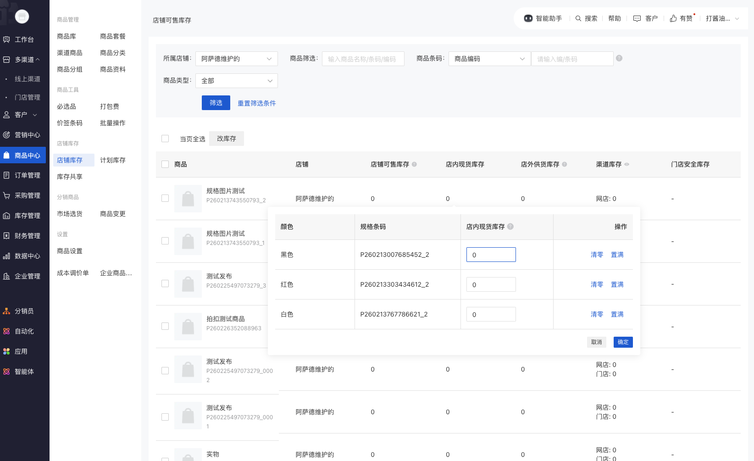Expand the 商品类型 dropdown
Image resolution: width=754 pixels, height=461 pixels.
(236, 81)
